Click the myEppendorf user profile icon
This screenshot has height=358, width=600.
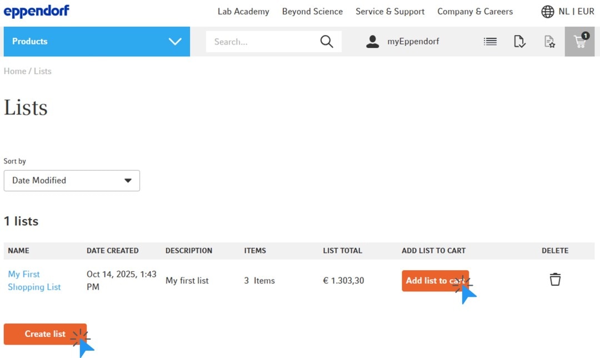pyautogui.click(x=372, y=42)
